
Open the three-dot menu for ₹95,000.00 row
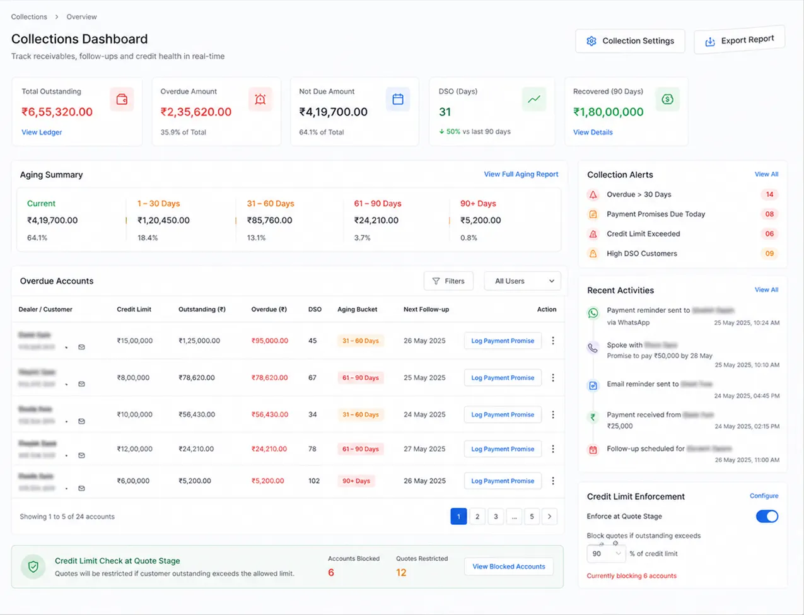point(553,341)
